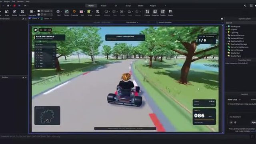Click the Explorer search field
This screenshot has width=256, height=144.
pos(241,23)
